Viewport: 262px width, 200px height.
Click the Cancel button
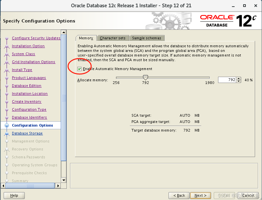pos(248,195)
